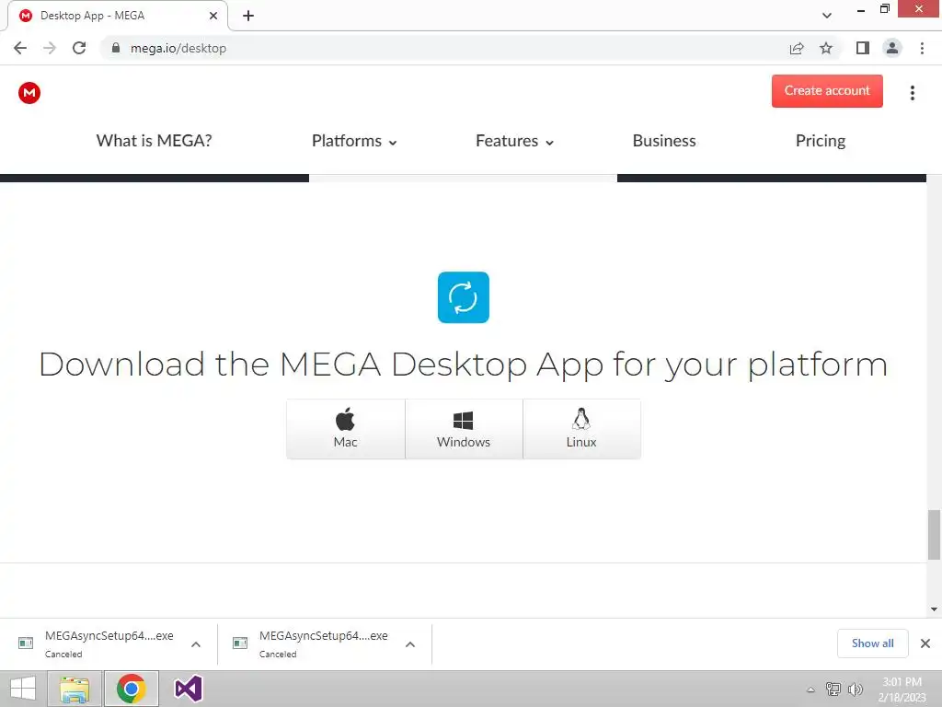Go forward in browser history
Screen dimensions: 942x707
tap(50, 48)
